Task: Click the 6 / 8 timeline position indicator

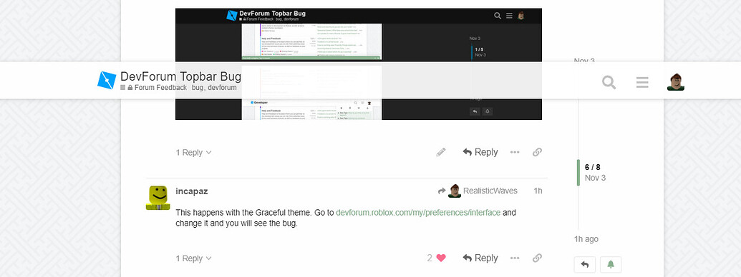Action: pyautogui.click(x=593, y=167)
